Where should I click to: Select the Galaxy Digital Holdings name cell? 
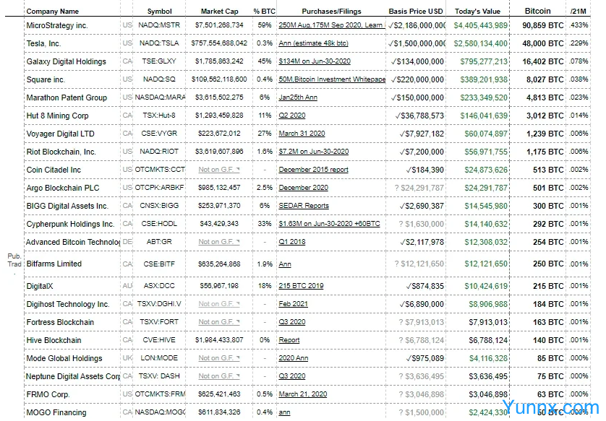[x=66, y=61]
